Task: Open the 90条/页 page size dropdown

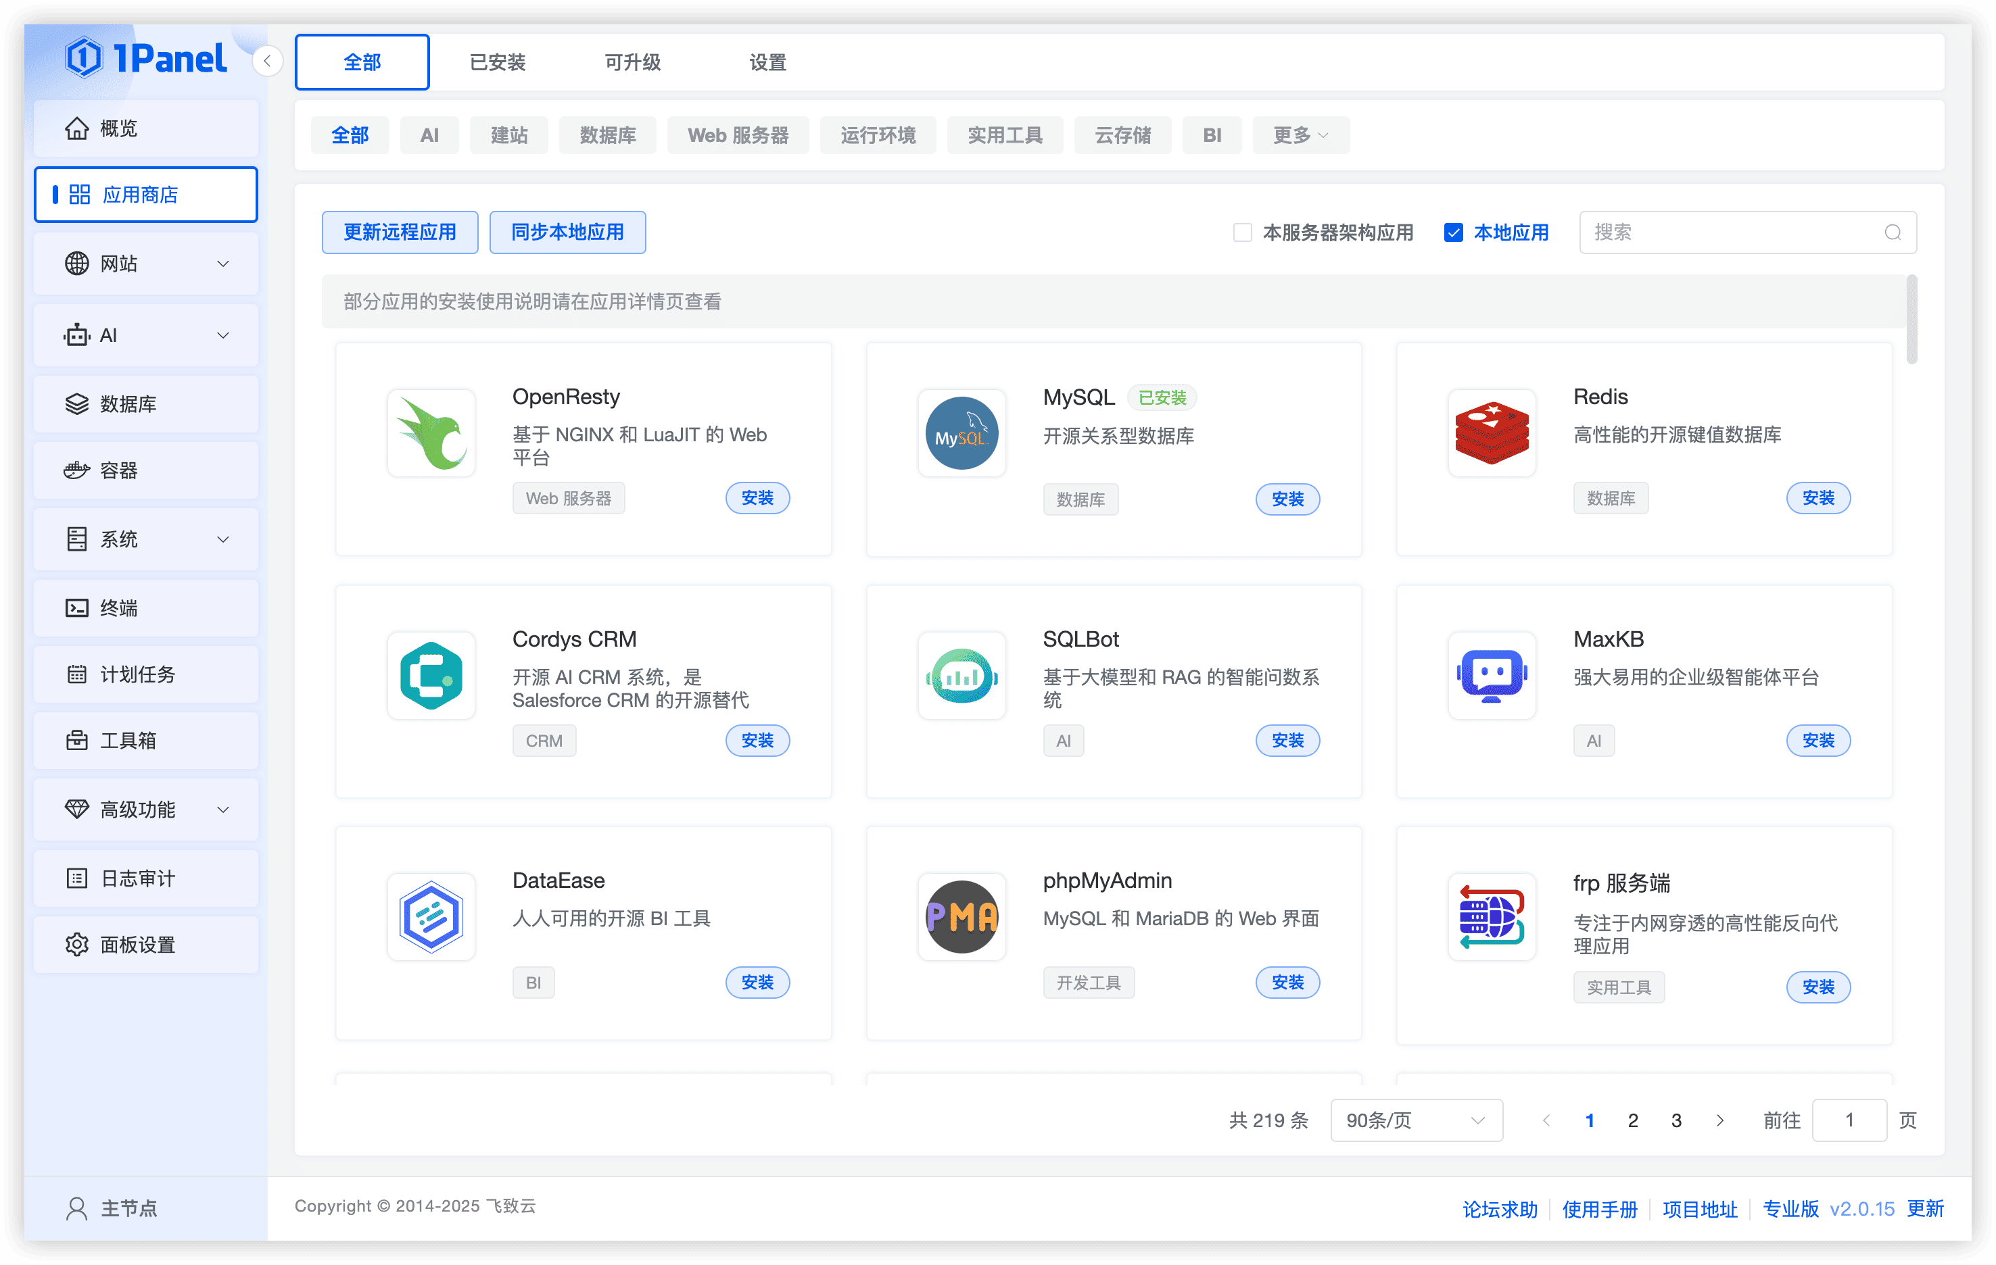Action: [x=1416, y=1120]
